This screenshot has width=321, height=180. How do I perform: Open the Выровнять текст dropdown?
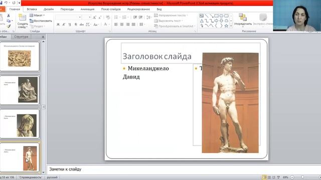pos(169,21)
